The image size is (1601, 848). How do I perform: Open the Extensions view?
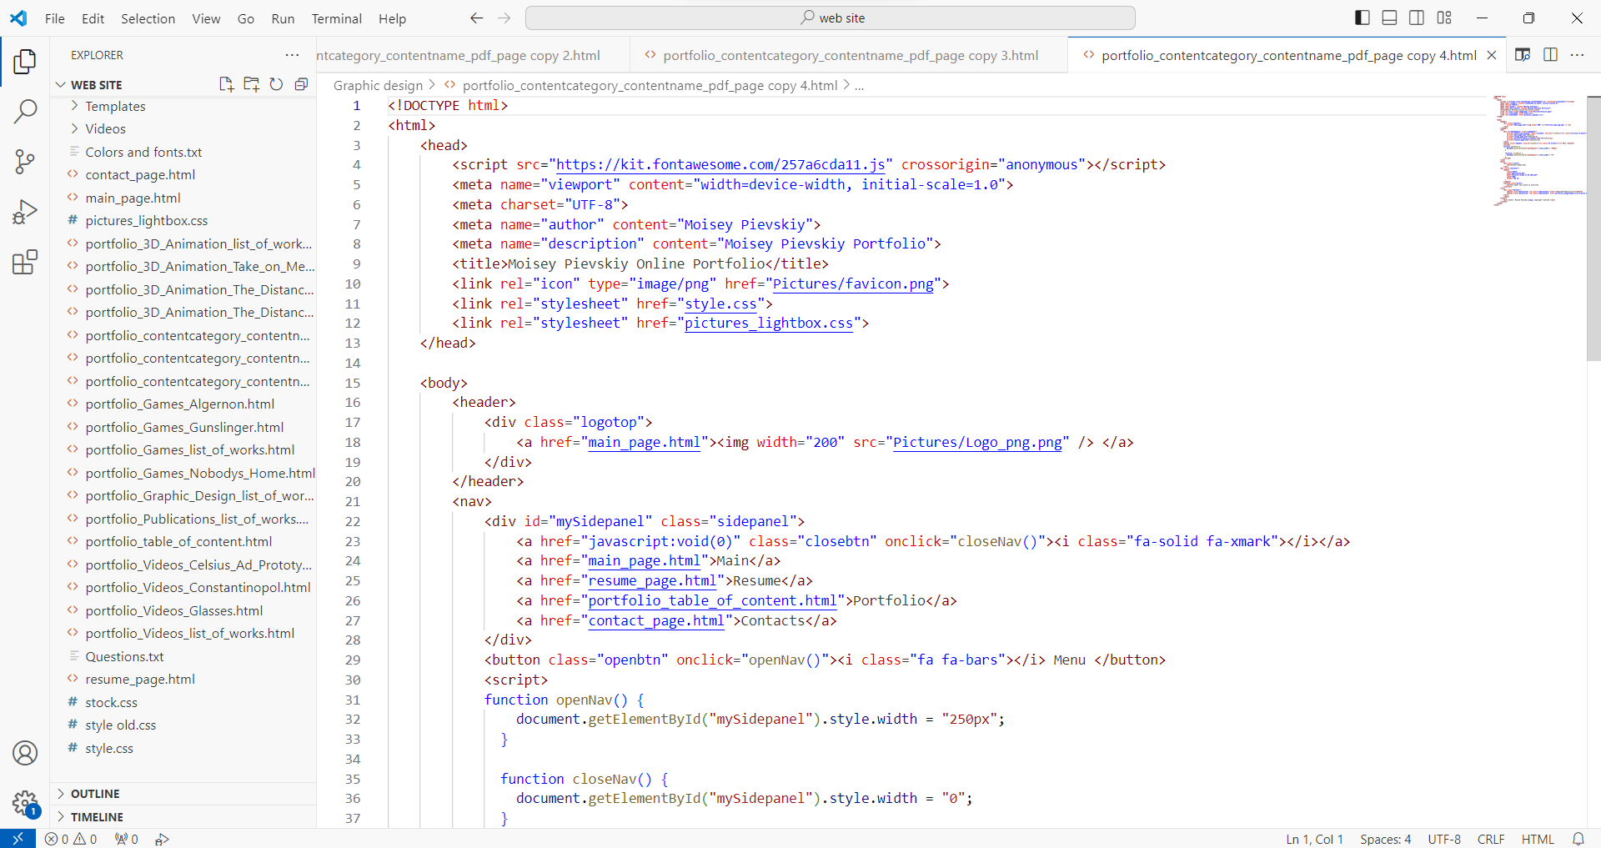[x=25, y=263]
